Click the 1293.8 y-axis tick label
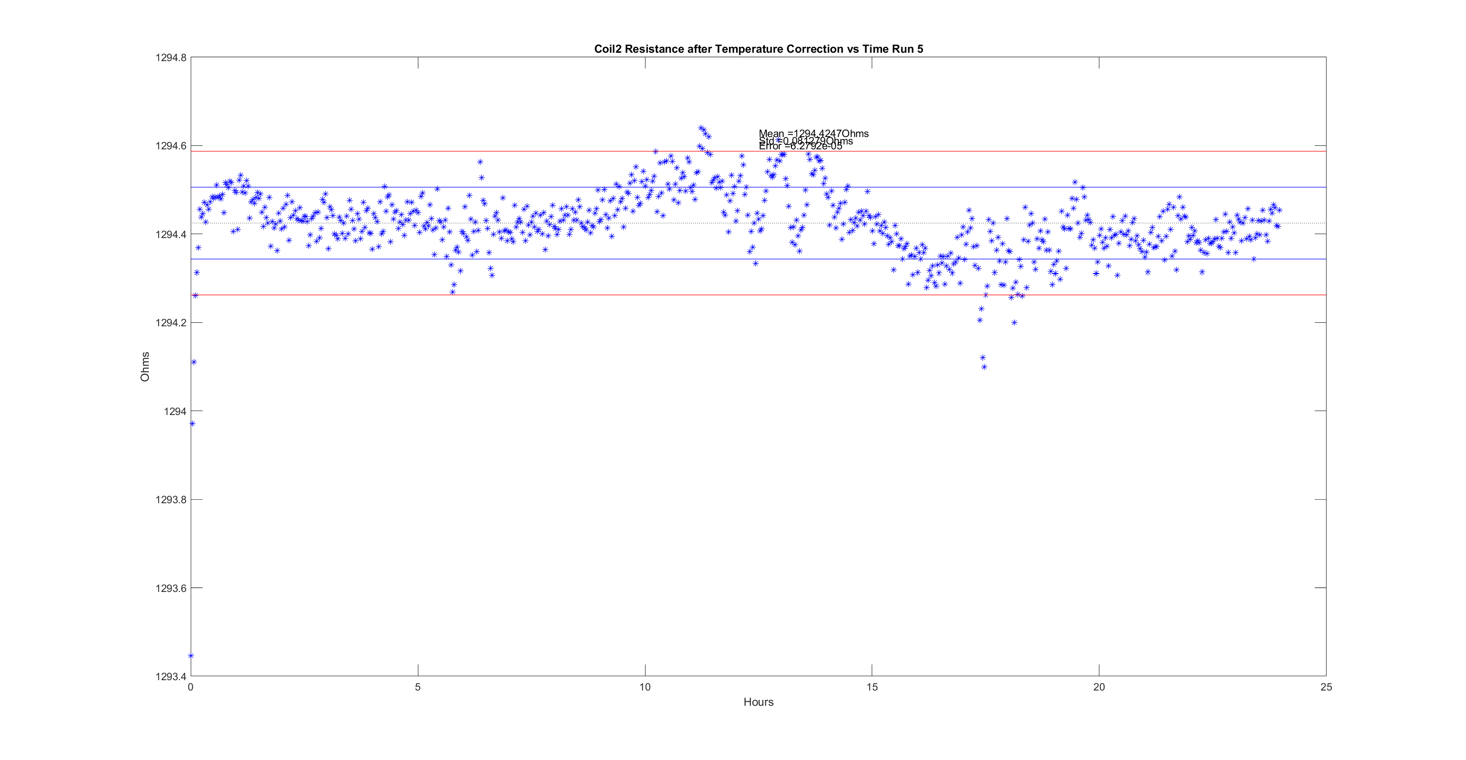 point(170,499)
